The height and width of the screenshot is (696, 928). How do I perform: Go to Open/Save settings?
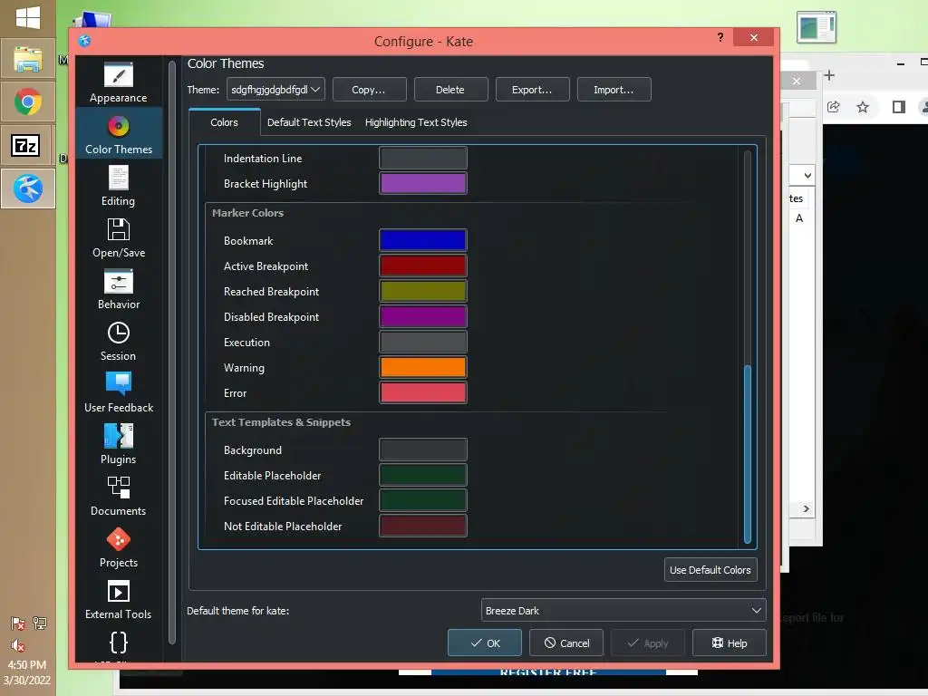(x=119, y=237)
